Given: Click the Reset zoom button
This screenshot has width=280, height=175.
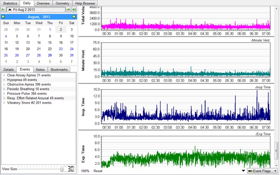Looking at the screenshot, I should pyautogui.click(x=98, y=171).
